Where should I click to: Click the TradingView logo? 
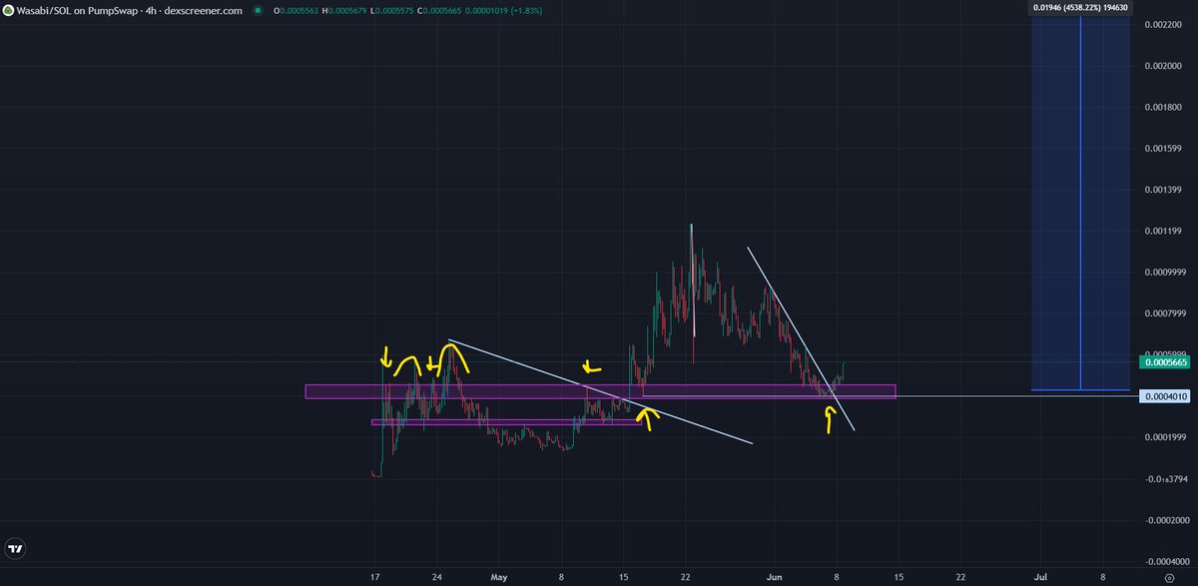pos(16,548)
